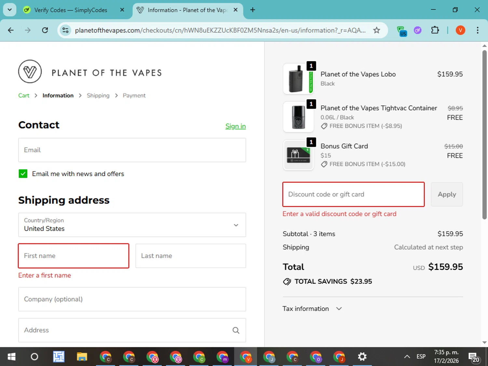The width and height of the screenshot is (488, 366).
Task: Open site information icon in address bar
Action: coord(65,30)
